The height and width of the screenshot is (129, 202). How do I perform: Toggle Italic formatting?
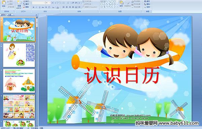36,7
